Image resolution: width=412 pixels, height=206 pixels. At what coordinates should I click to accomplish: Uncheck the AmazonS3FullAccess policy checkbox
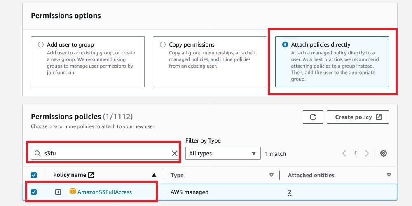(34, 192)
